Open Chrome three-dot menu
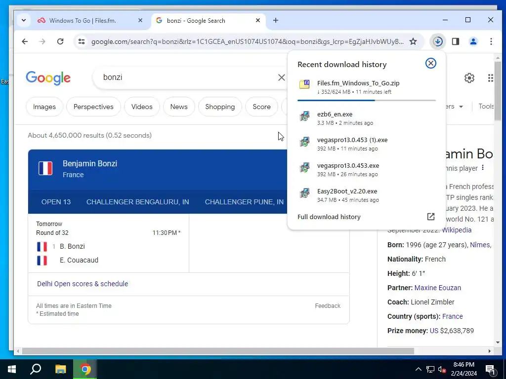The height and width of the screenshot is (379, 506). pyautogui.click(x=491, y=41)
